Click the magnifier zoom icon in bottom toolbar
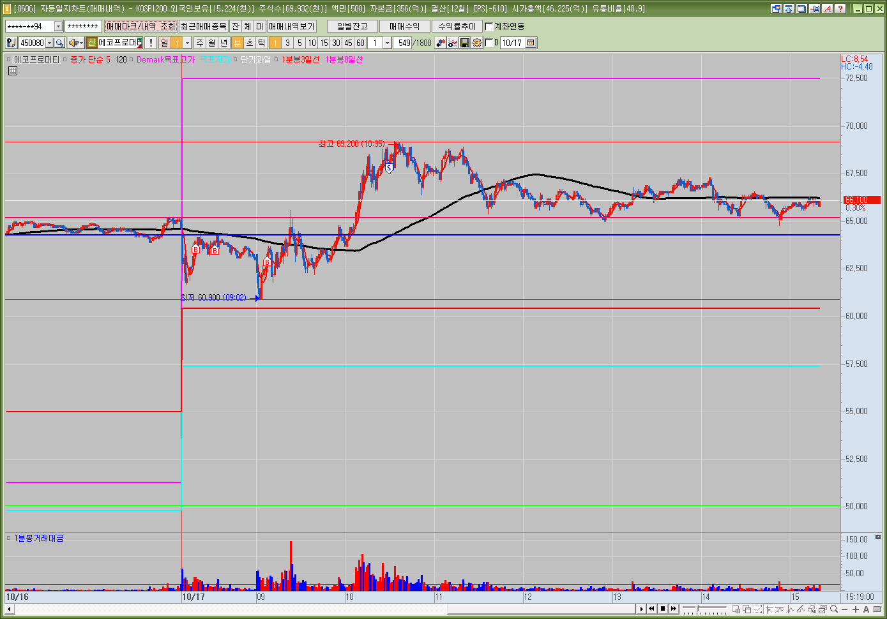This screenshot has width=887, height=619. point(834,609)
